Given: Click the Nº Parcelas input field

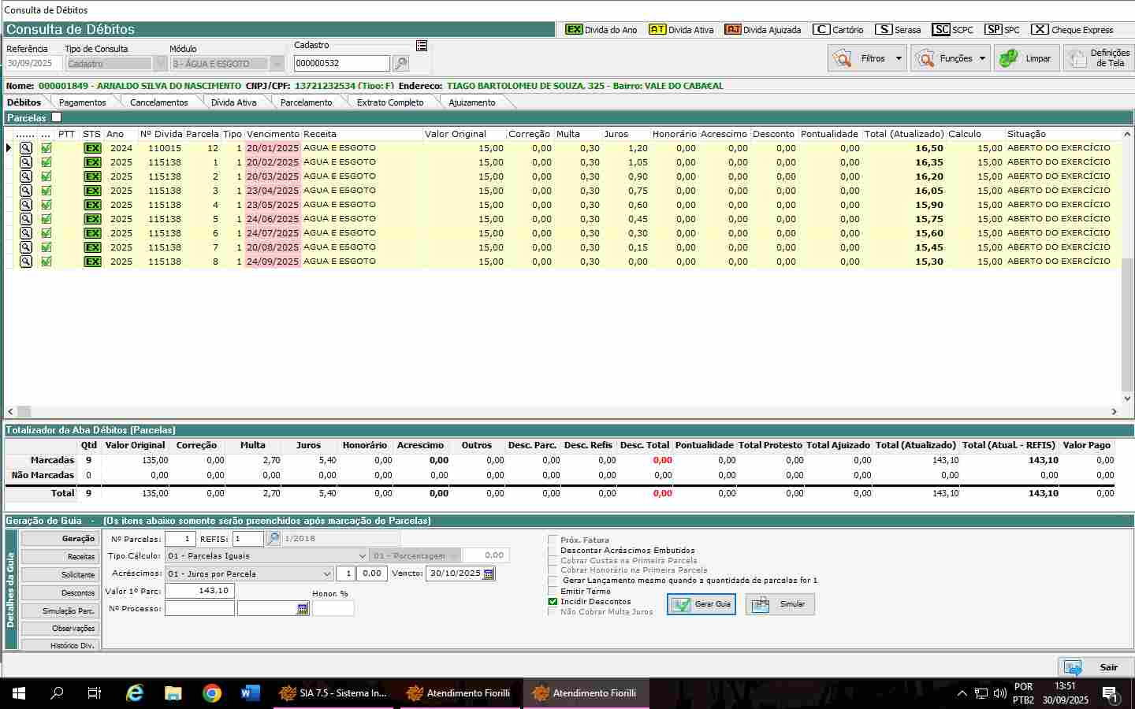Looking at the screenshot, I should pos(180,539).
